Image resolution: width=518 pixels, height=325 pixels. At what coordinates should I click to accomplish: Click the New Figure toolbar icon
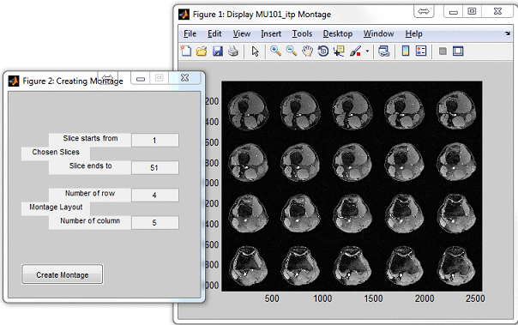[x=186, y=51]
